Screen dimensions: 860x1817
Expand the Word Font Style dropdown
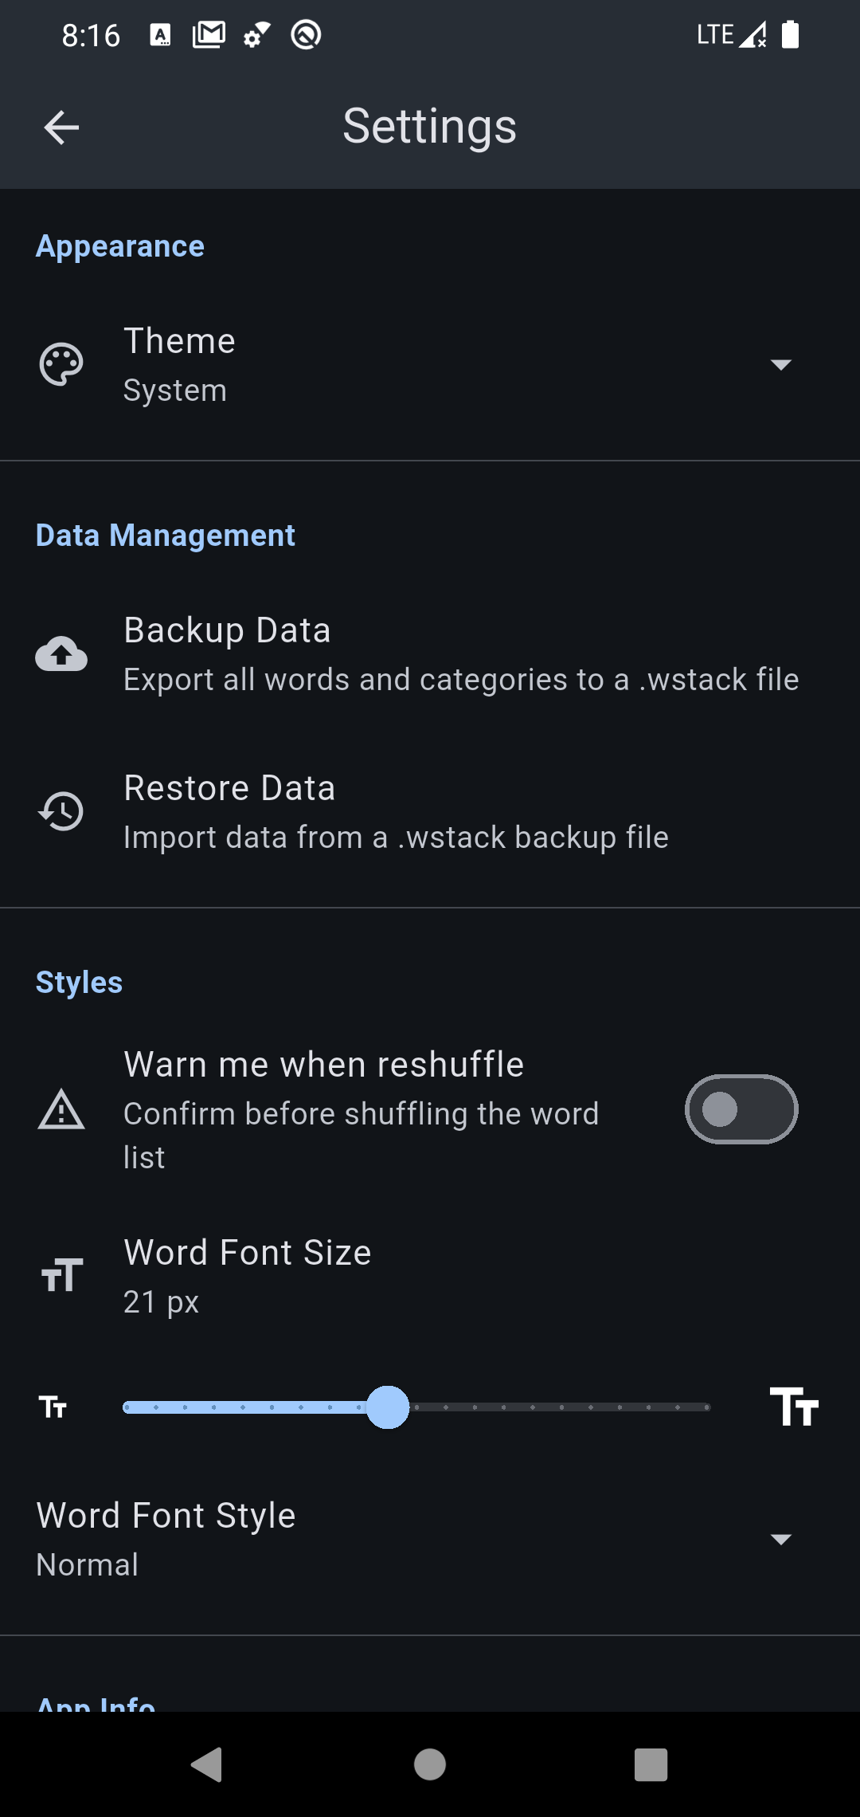pos(781,1538)
